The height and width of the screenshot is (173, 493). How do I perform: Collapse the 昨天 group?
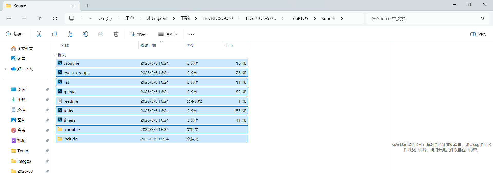[55, 55]
